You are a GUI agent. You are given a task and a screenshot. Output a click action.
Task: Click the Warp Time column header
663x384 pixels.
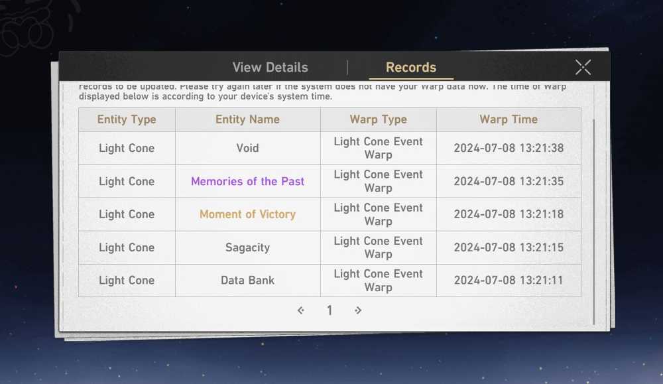pyautogui.click(x=509, y=119)
